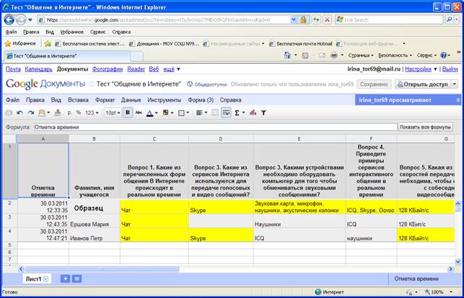Click the redo arrow icon
The image size is (464, 298).
click(31, 113)
